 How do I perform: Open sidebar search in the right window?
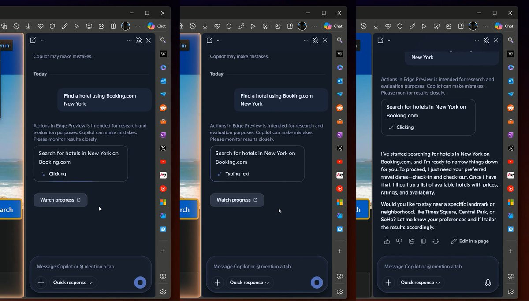click(510, 40)
